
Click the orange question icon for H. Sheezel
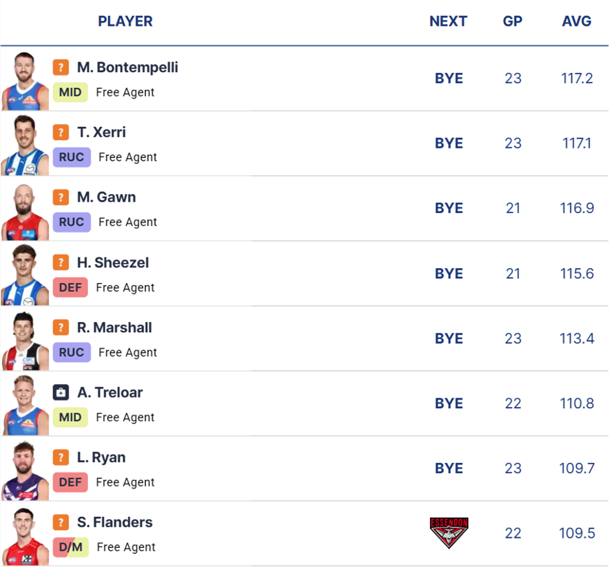60,262
